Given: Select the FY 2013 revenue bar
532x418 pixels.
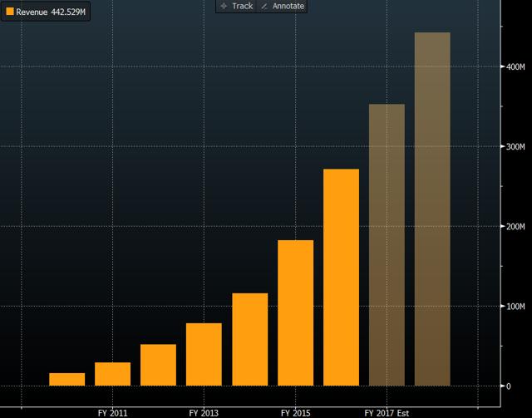Looking at the screenshot, I should [x=204, y=354].
